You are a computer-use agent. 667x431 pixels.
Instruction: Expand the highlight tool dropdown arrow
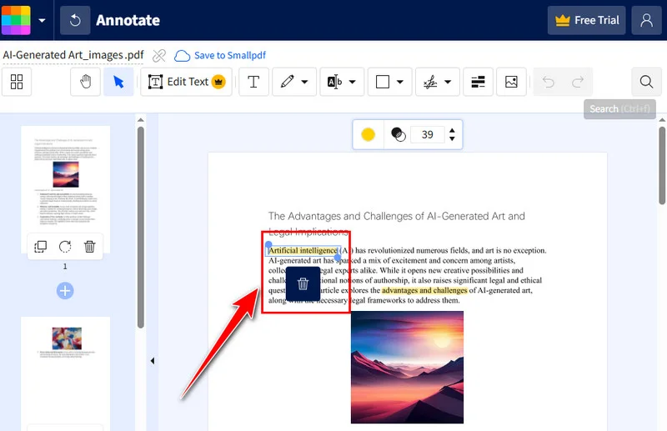(352, 82)
